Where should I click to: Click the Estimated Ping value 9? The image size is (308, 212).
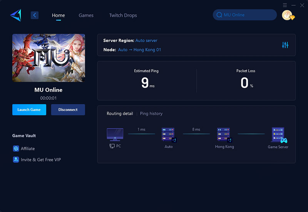tap(145, 82)
